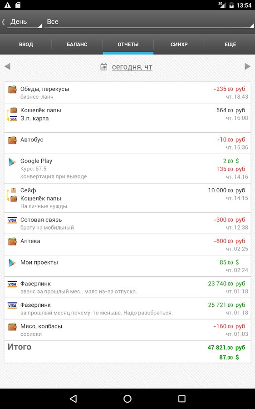Screen dimensions: 255x409
Task: Go to previous day with left arrow
Action: coord(7,66)
